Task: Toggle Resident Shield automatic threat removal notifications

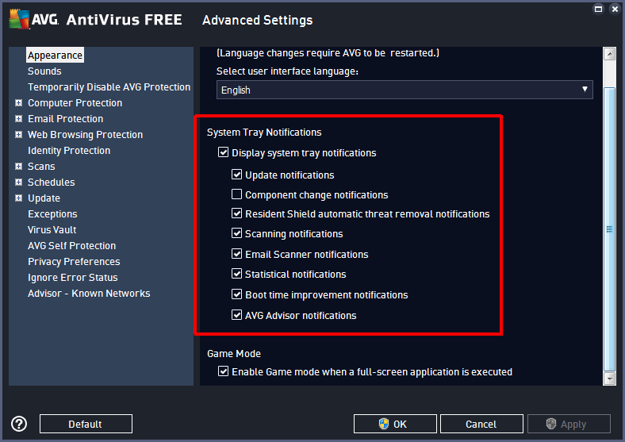Action: 237,213
